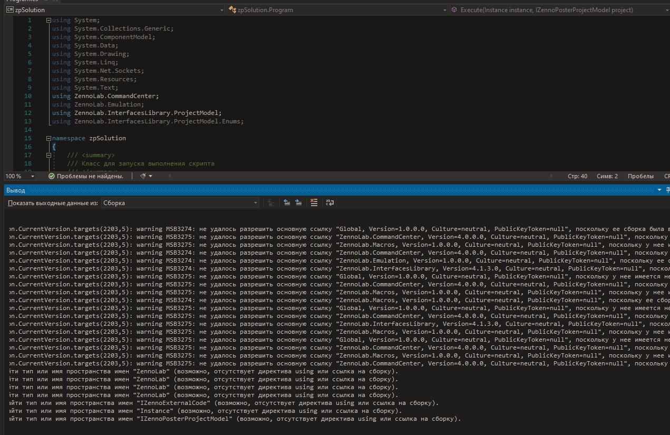The height and width of the screenshot is (435, 670).
Task: Click line number 14 in the gutter
Action: (28, 130)
